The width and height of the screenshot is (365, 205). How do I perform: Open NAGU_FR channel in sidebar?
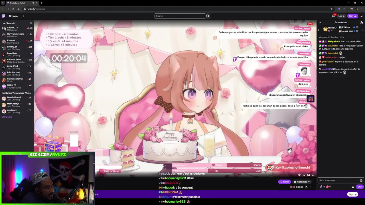pyautogui.click(x=17, y=87)
